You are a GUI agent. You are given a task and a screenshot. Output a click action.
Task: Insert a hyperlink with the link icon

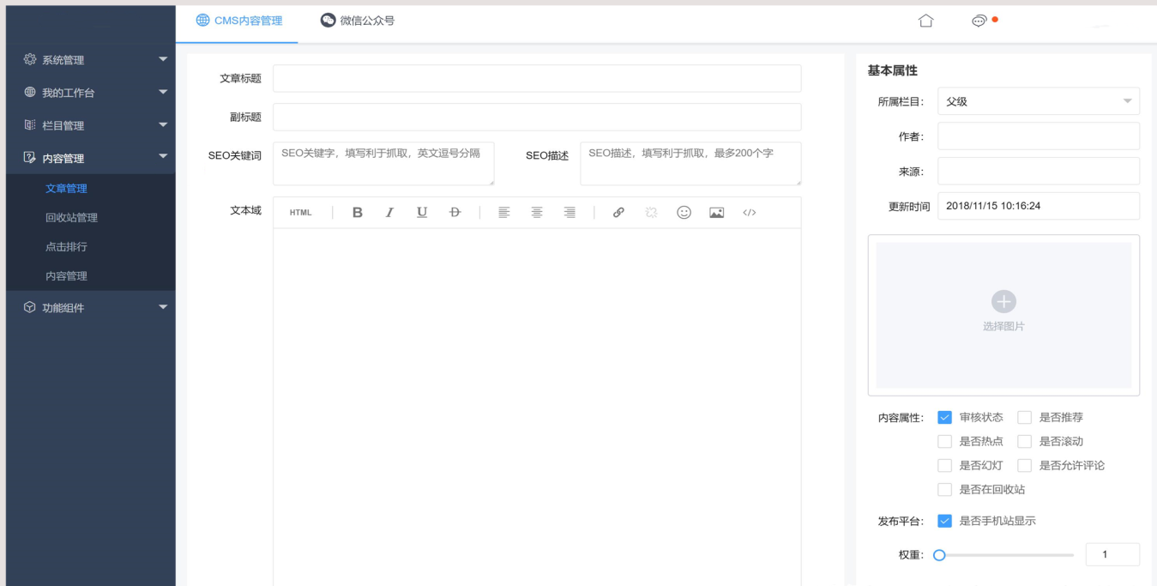tap(618, 213)
